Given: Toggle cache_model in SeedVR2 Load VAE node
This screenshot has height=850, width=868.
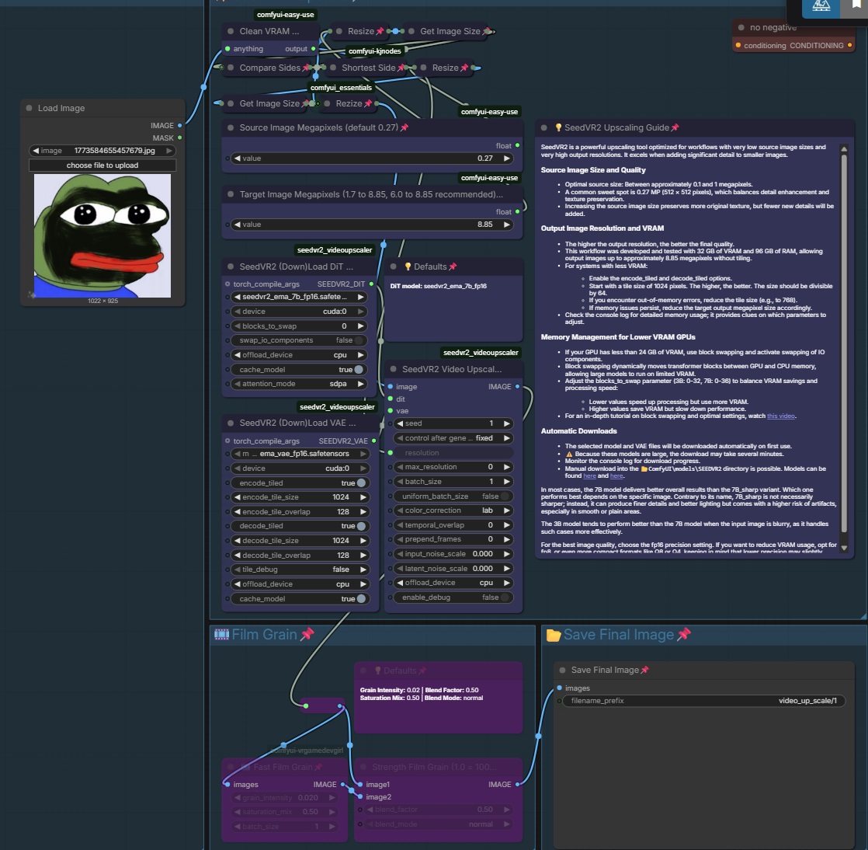Looking at the screenshot, I should [x=300, y=598].
